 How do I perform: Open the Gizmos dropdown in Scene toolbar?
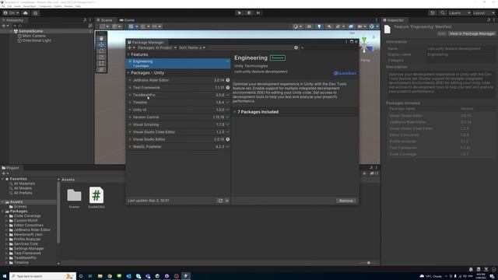(x=373, y=26)
